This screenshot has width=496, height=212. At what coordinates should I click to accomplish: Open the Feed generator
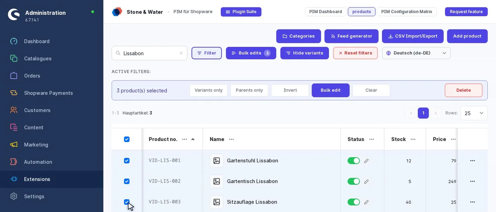click(351, 36)
